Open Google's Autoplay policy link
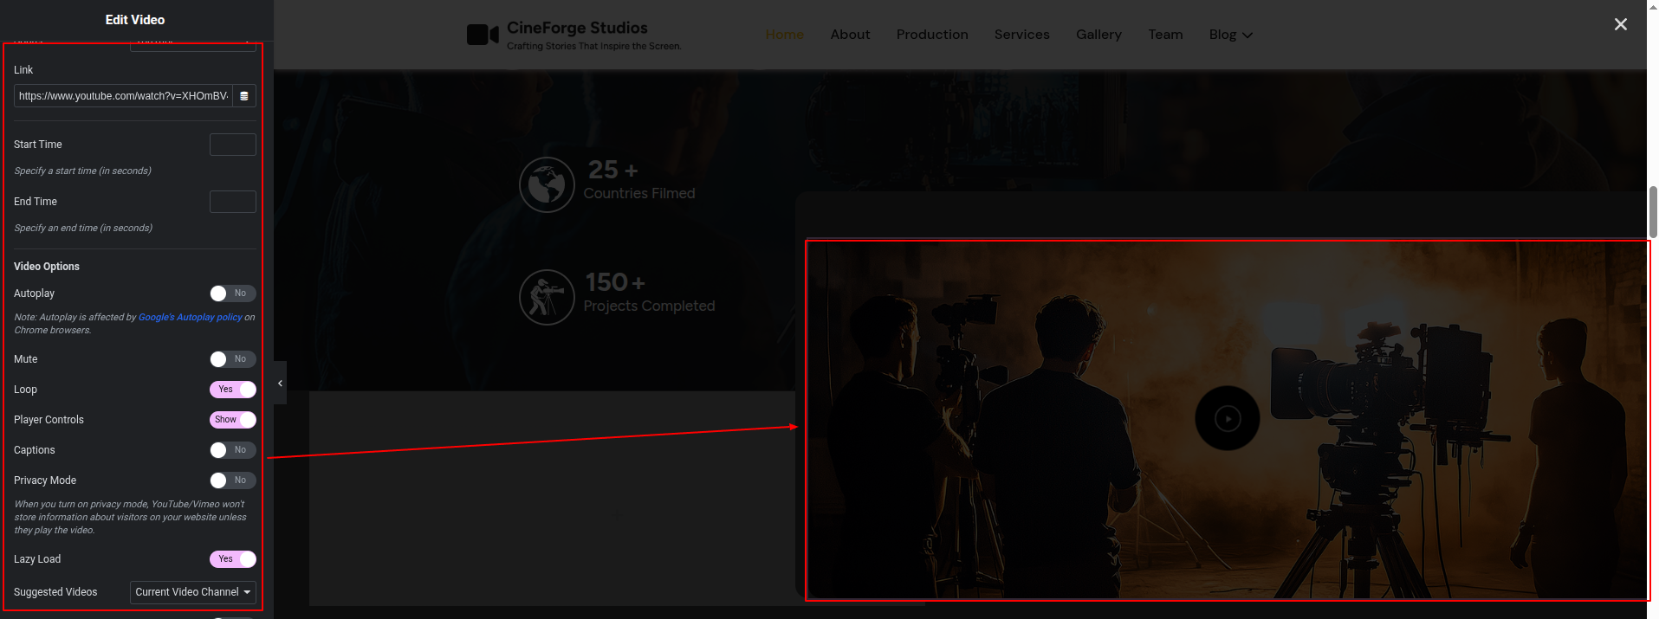The width and height of the screenshot is (1659, 619). (x=190, y=318)
